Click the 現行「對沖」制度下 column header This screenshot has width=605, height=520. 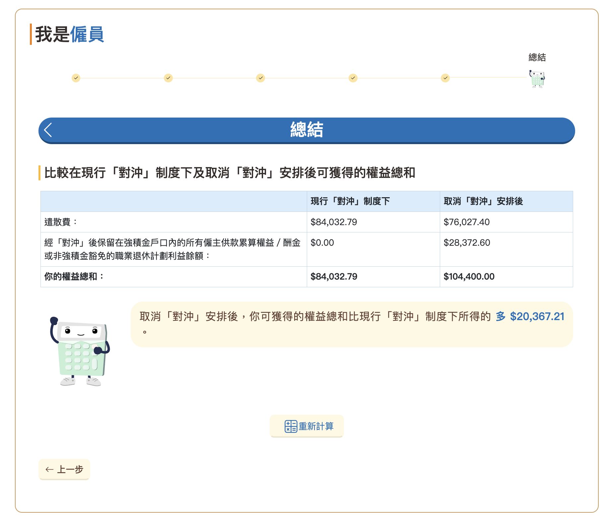click(350, 201)
